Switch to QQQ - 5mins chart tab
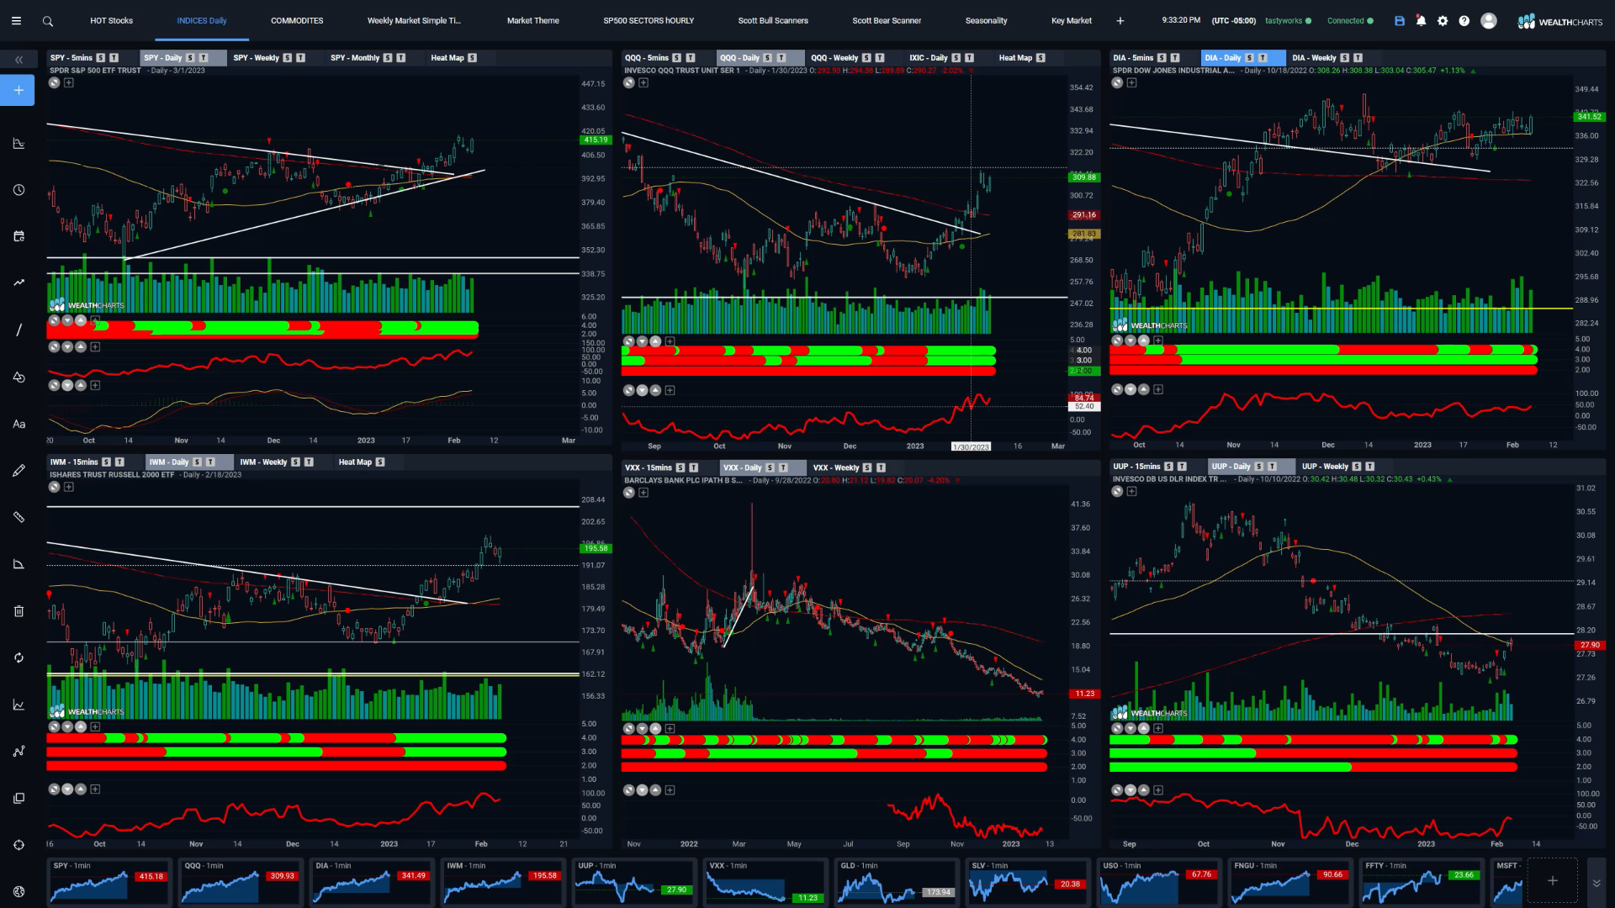 pos(647,58)
